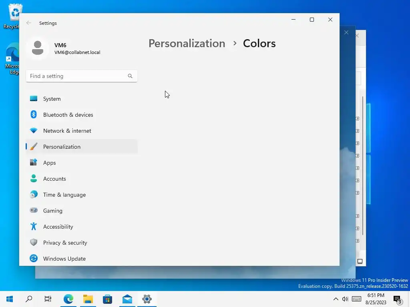The width and height of the screenshot is (410, 307).
Task: Click the background window scrollbar
Action: pos(363,166)
